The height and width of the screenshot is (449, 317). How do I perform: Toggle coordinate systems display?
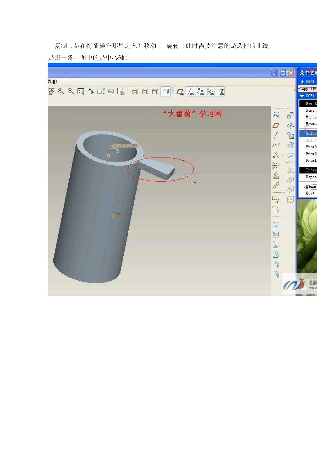coord(210,92)
